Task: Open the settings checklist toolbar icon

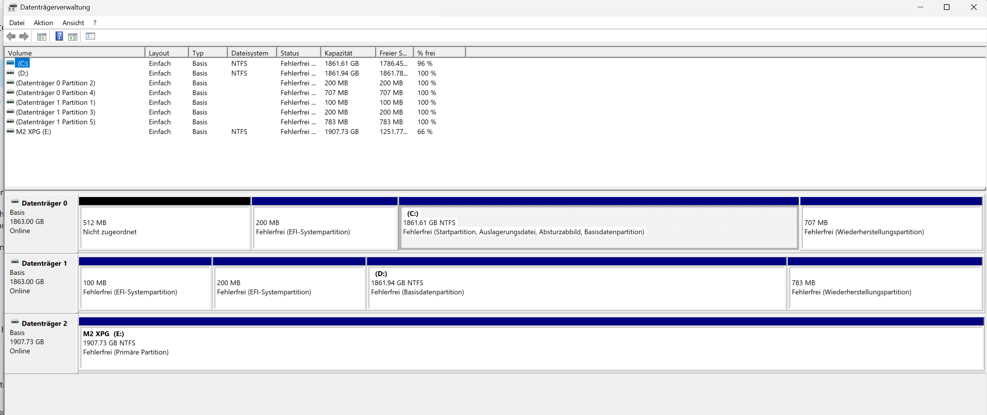Action: coord(90,36)
